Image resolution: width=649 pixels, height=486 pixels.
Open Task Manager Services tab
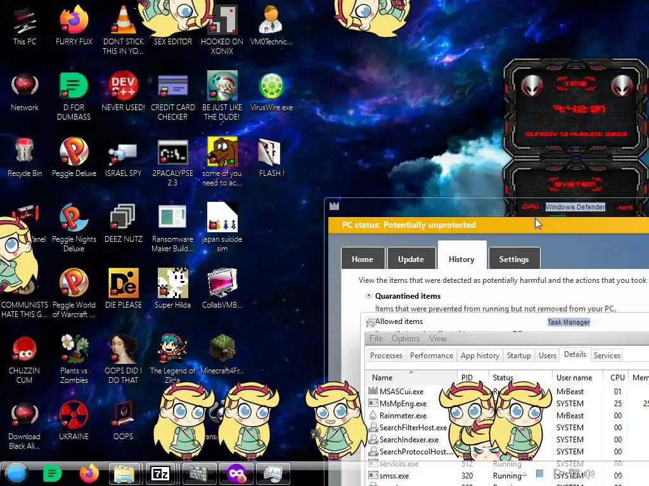(x=607, y=356)
